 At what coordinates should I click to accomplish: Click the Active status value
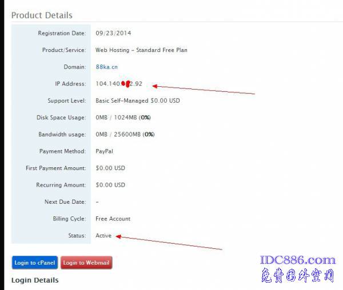[x=103, y=236]
